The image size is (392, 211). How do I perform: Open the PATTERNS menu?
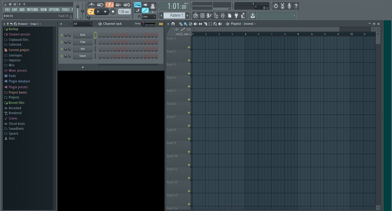click(x=32, y=9)
